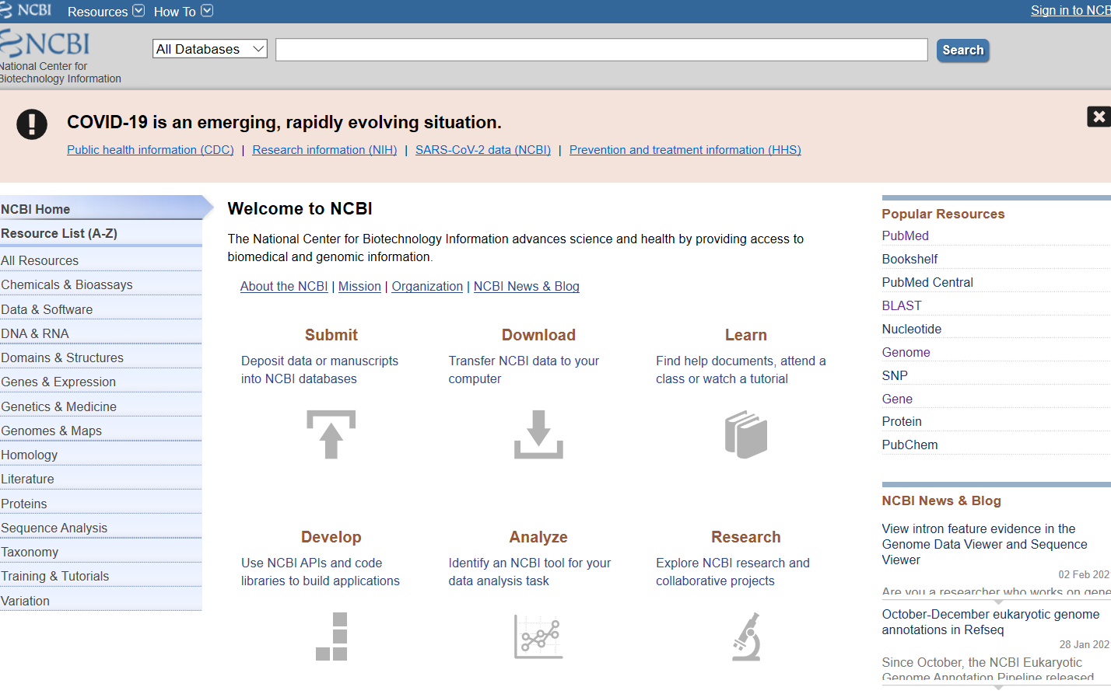Click the search text field
This screenshot has width=1111, height=694.
pos(601,50)
